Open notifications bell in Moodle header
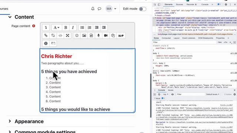 [x=93, y=9]
